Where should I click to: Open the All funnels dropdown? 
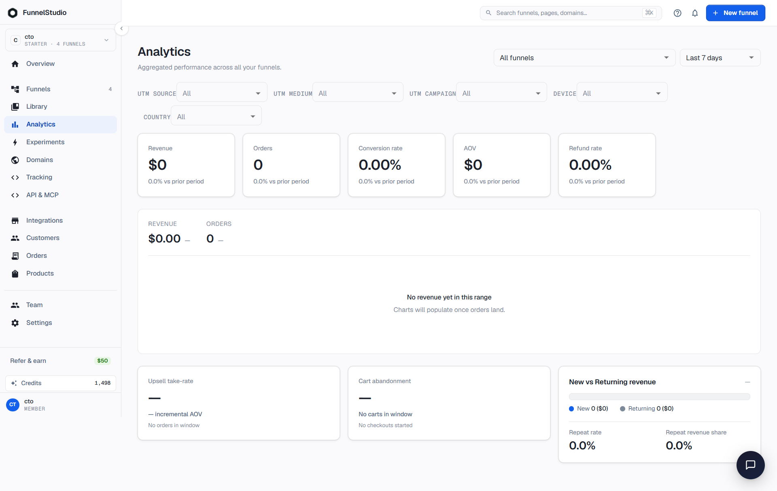(584, 58)
